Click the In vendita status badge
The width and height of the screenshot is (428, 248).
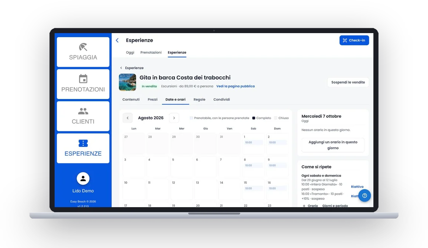click(x=149, y=86)
